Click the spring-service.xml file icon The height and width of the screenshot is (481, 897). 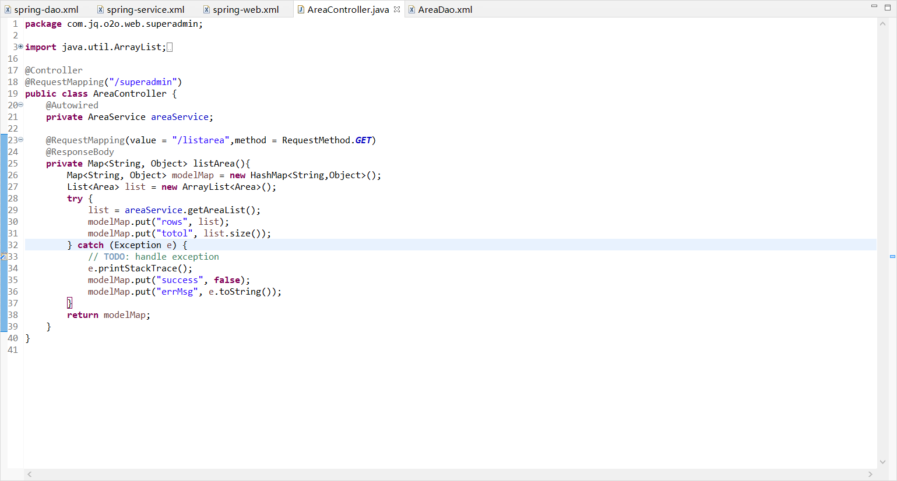(100, 9)
